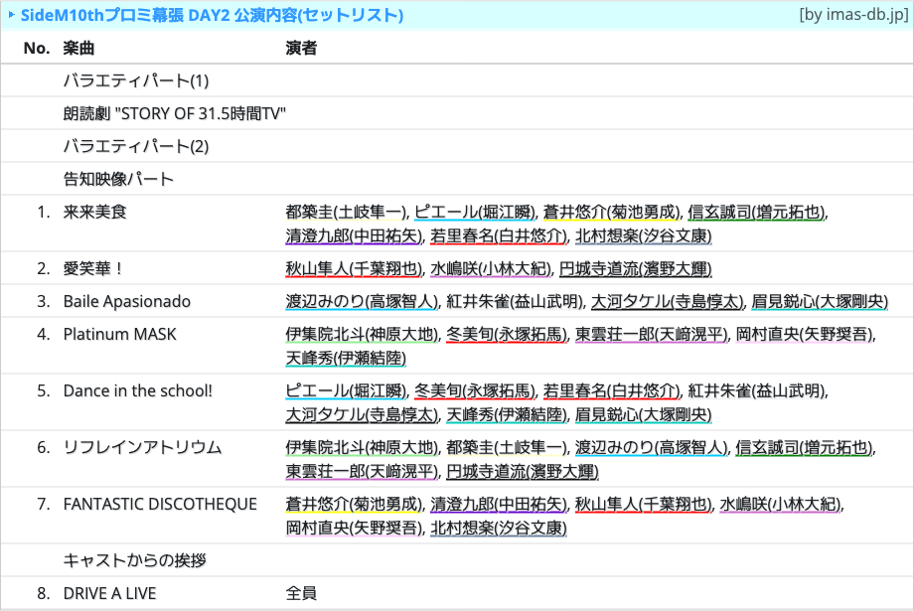The height and width of the screenshot is (611, 914).
Task: Click song title Platinum MASK
Action: (119, 334)
